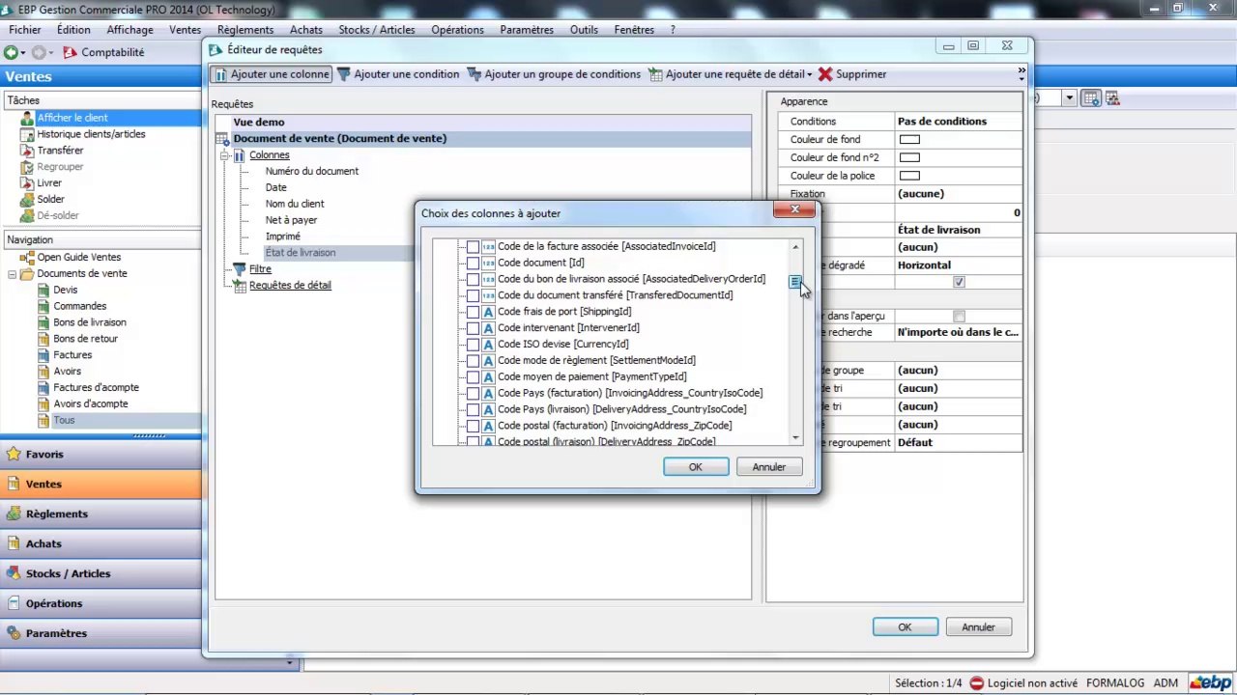Check Code frais de port box
Viewport: 1237px width, 695px height.
(473, 313)
